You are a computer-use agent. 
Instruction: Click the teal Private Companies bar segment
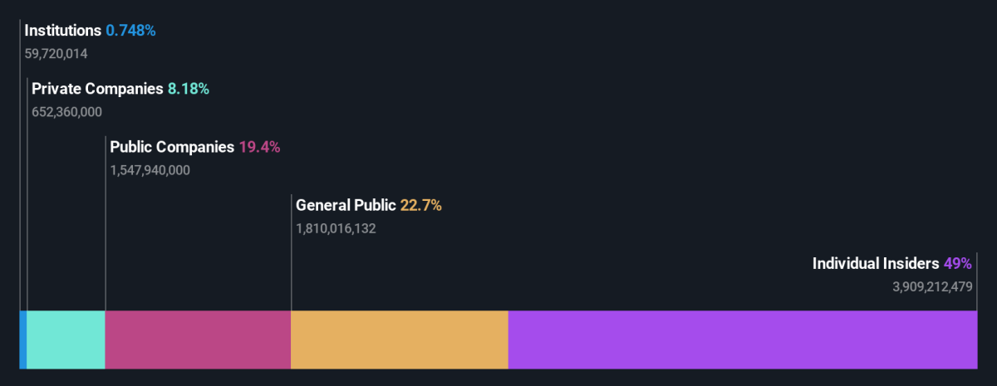pyautogui.click(x=66, y=340)
